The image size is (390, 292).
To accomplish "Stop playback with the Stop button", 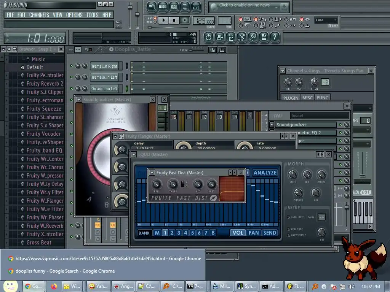I will (174, 20).
